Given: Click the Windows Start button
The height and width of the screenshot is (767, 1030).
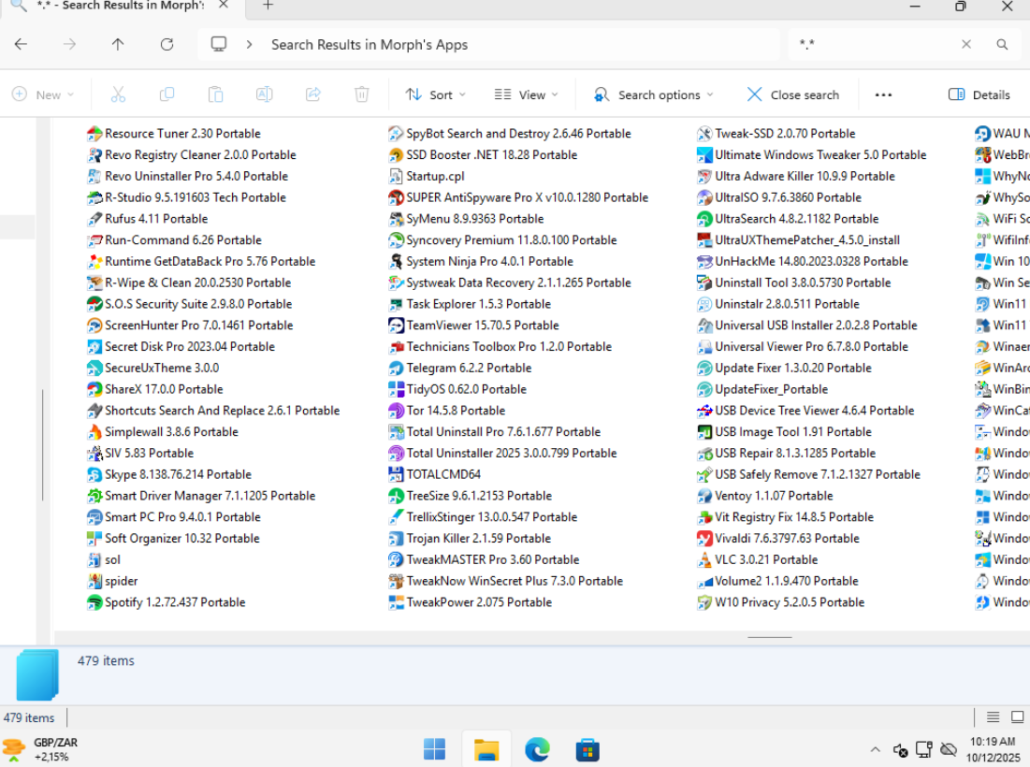Looking at the screenshot, I should click(x=435, y=749).
